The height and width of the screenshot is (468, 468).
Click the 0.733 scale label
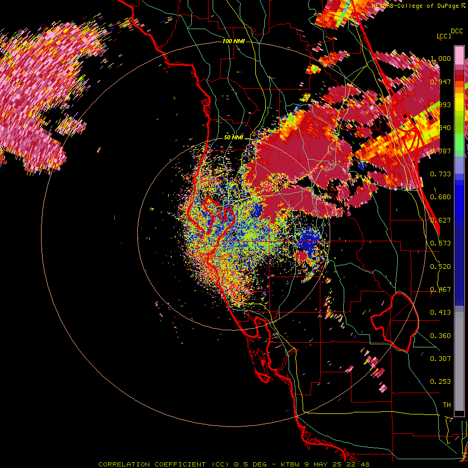(x=440, y=174)
